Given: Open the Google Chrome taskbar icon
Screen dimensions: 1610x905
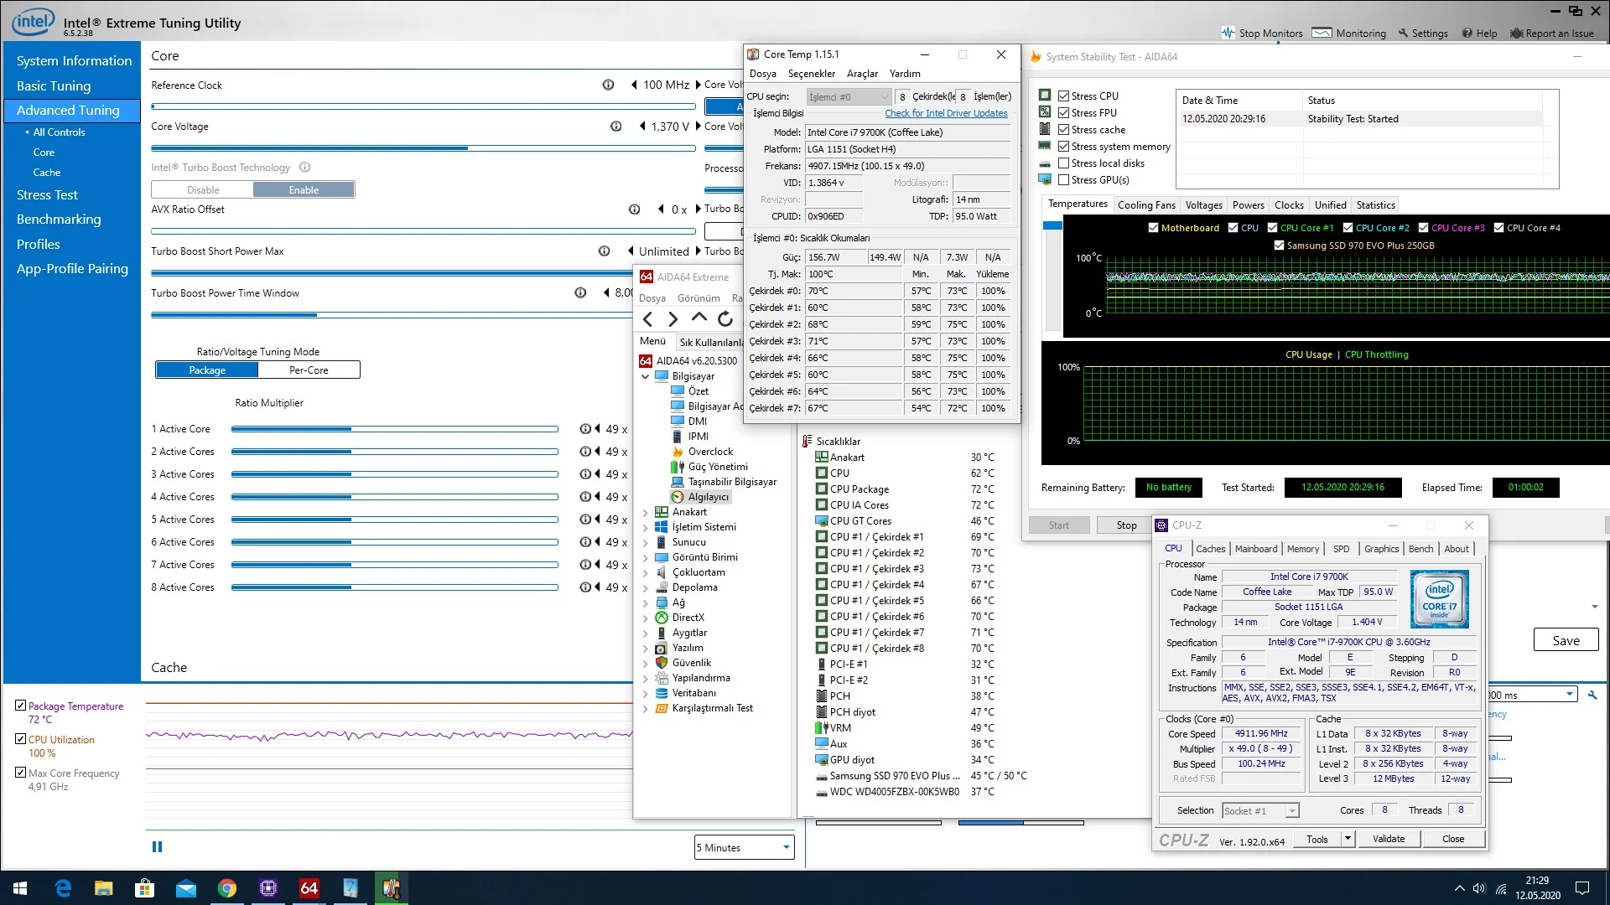Looking at the screenshot, I should point(226,888).
